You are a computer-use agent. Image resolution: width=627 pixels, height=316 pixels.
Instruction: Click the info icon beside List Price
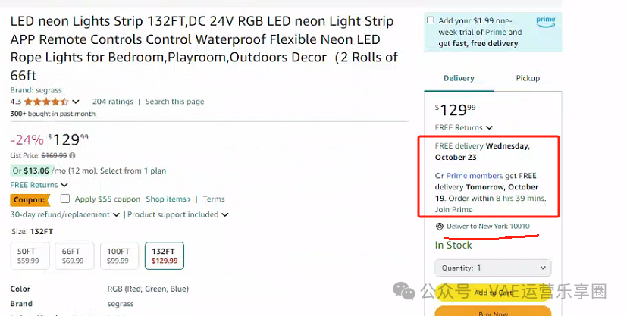(x=72, y=155)
